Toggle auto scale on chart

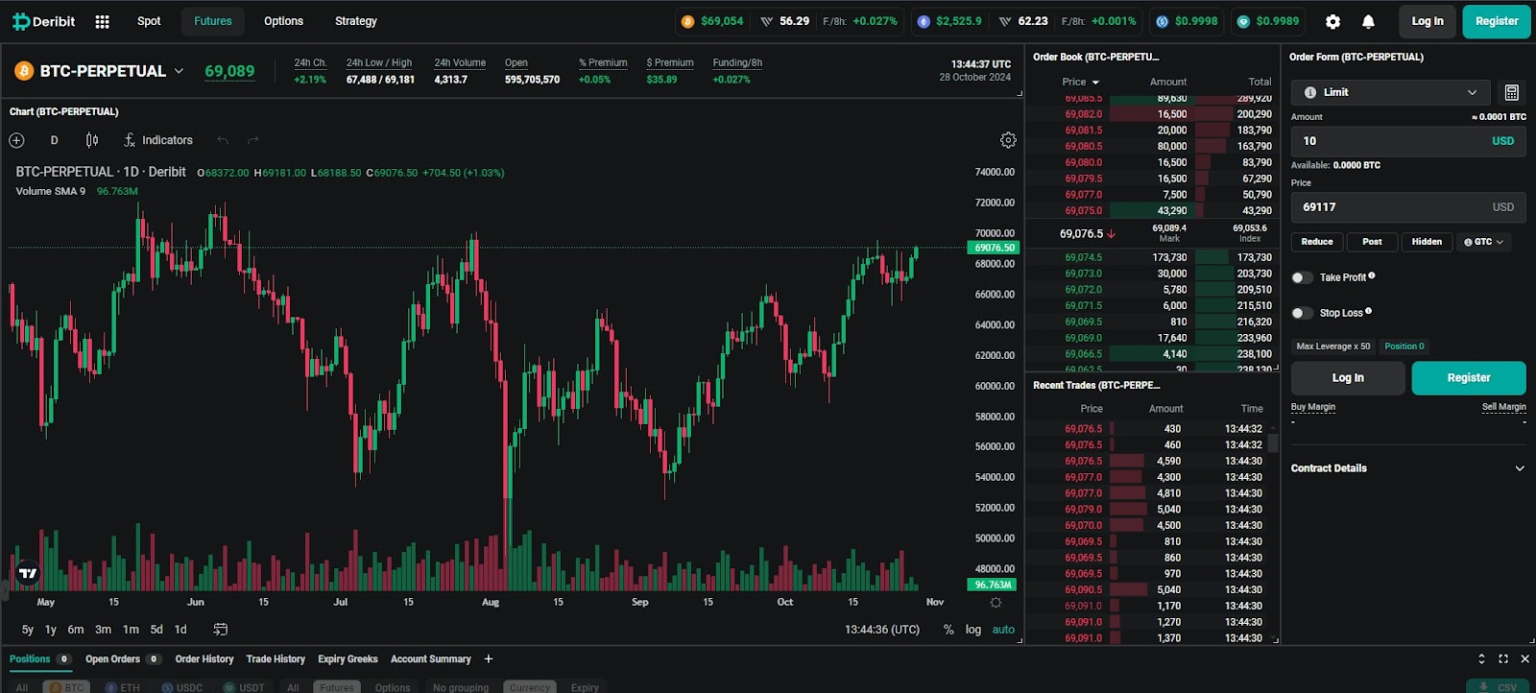coord(1003,630)
